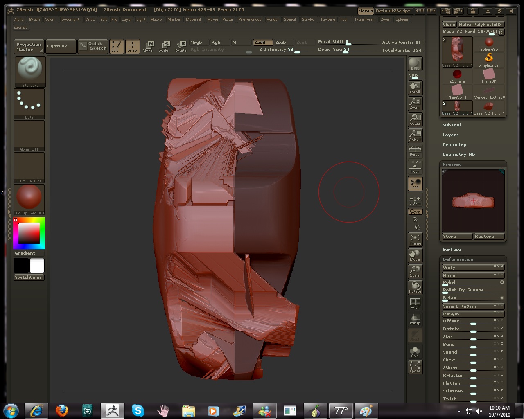This screenshot has width=524, height=419.
Task: Open the Standard brush thumbnail
Action: 29,72
